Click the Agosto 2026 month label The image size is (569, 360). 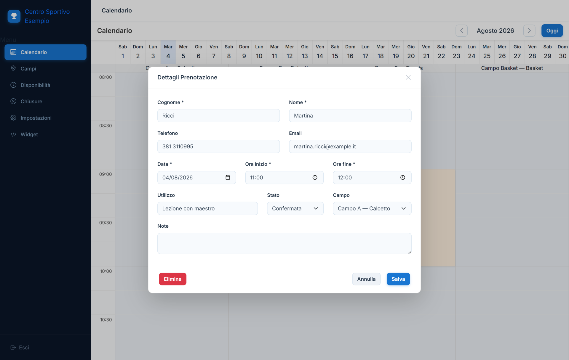tap(495, 30)
